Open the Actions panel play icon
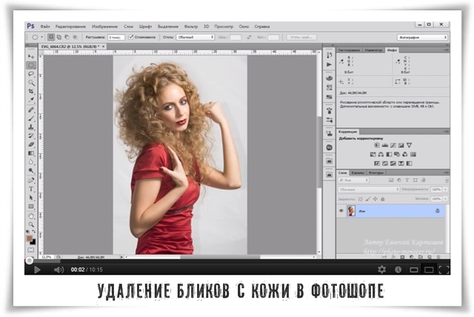Image resolution: width=474 pixels, height=317 pixels. (329, 64)
